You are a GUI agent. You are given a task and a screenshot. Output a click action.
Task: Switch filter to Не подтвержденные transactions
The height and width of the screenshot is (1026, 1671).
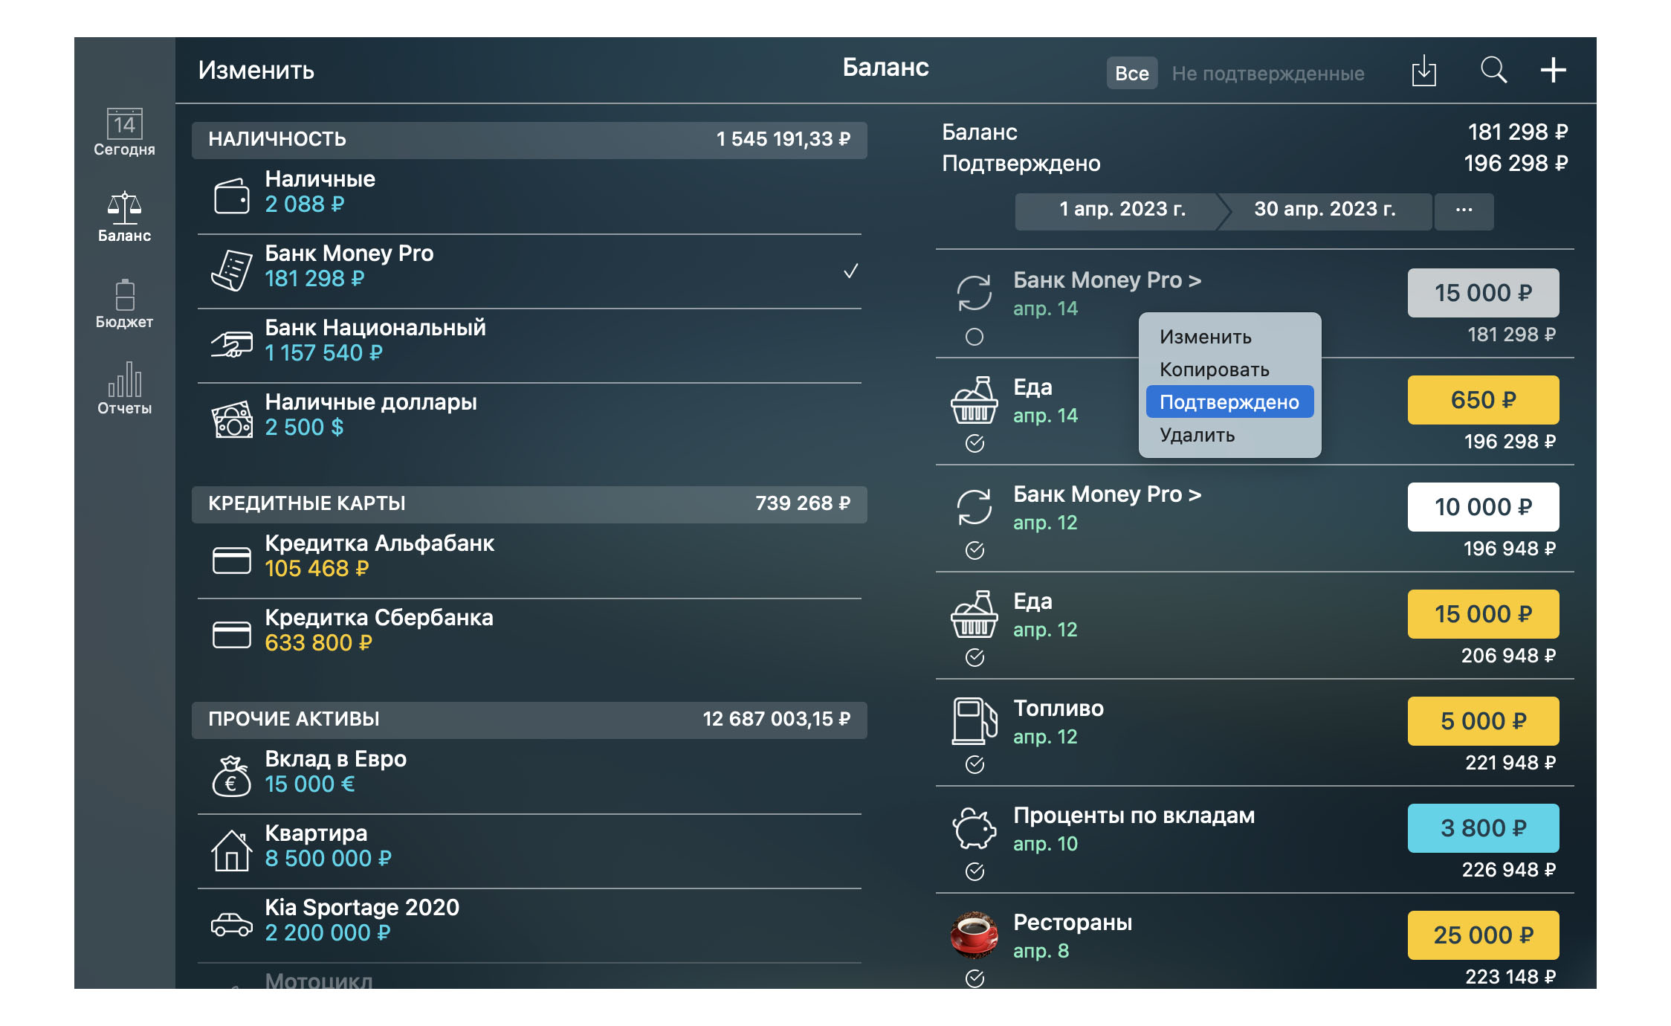[1267, 73]
